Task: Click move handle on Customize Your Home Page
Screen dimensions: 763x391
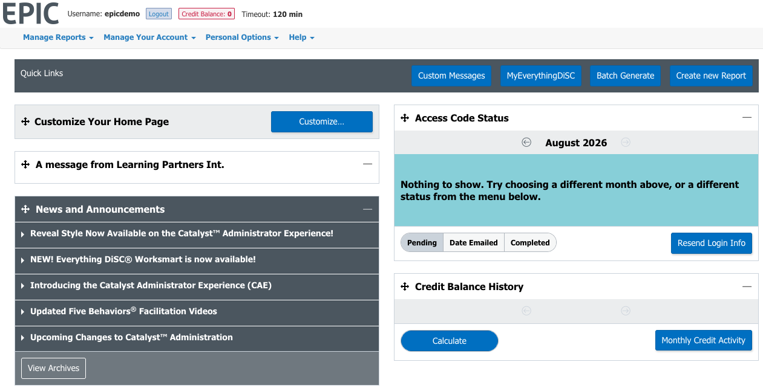Action: (25, 121)
